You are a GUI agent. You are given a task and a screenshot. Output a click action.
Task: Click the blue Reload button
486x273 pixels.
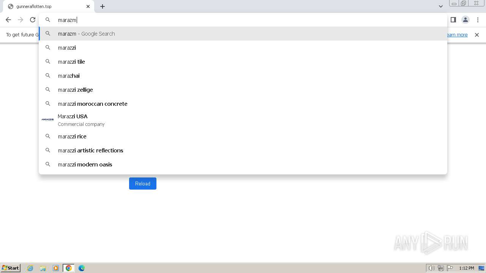click(143, 184)
